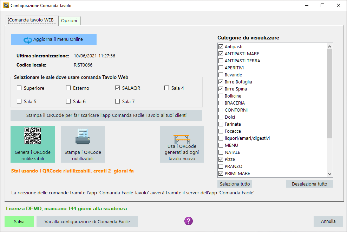Click the orange reusable QRCode status message
This screenshot has width=347, height=232.
[x=72, y=171]
